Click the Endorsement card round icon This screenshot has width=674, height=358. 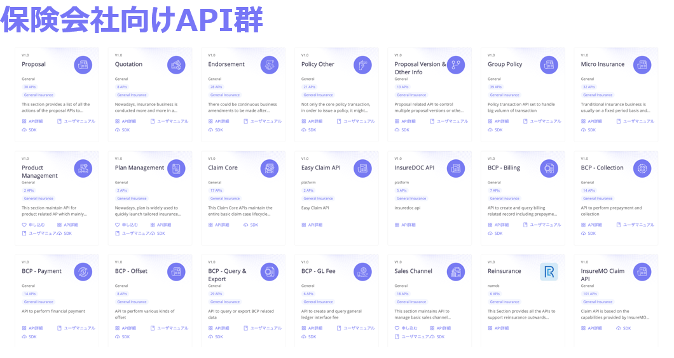(x=270, y=65)
